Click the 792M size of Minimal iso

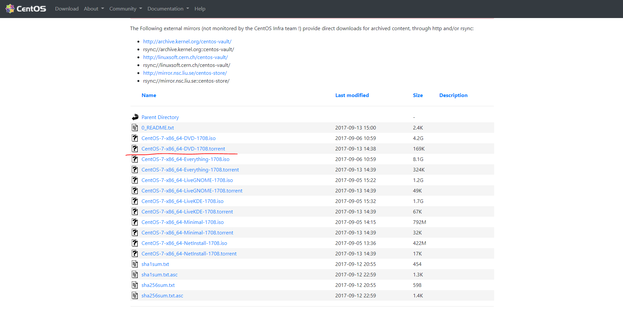pos(420,222)
